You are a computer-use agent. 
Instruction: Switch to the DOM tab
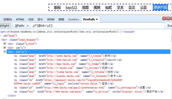[51, 19]
